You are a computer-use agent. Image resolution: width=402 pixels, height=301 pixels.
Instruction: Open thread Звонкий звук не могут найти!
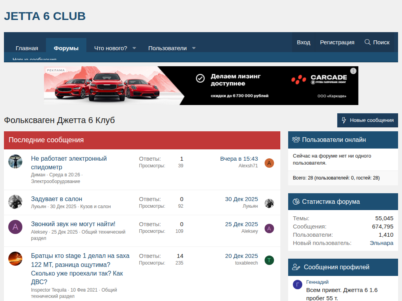pos(73,224)
